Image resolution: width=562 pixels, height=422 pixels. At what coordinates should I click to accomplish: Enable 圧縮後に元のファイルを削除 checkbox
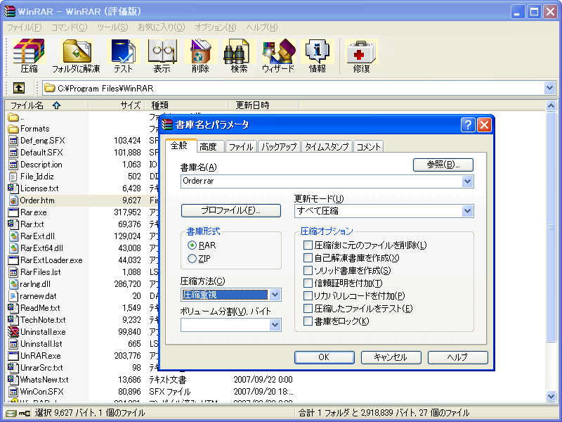[x=308, y=245]
